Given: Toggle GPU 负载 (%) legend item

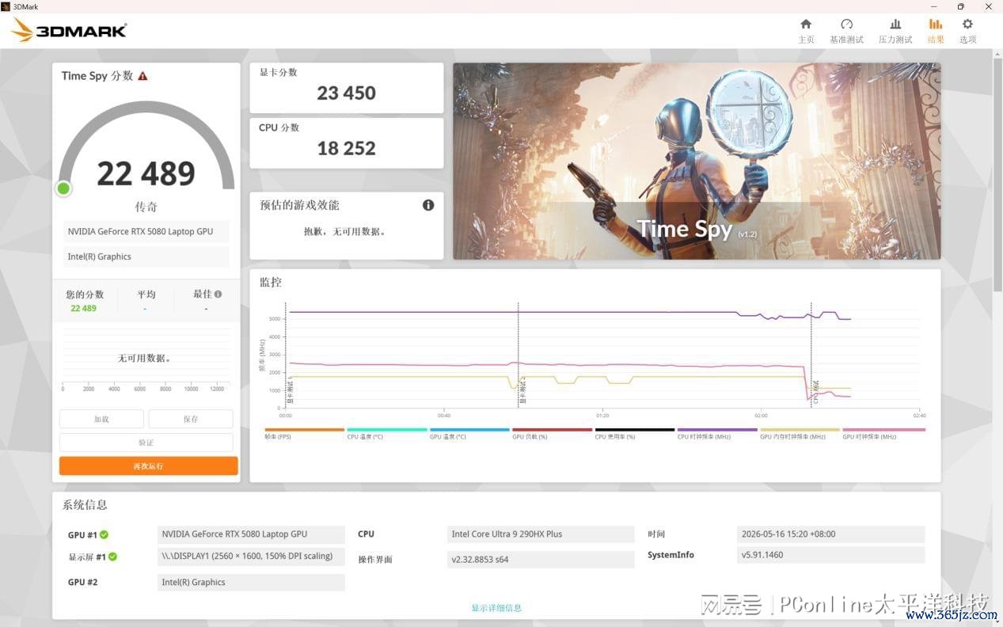Looking at the screenshot, I should tap(552, 433).
